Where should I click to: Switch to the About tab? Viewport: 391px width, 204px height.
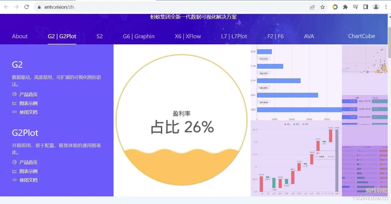20,36
